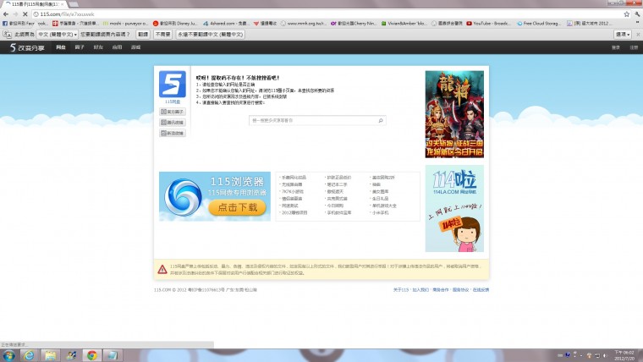The height and width of the screenshot is (362, 643).
Task: Open the 关于115 footer link
Action: tap(401, 290)
